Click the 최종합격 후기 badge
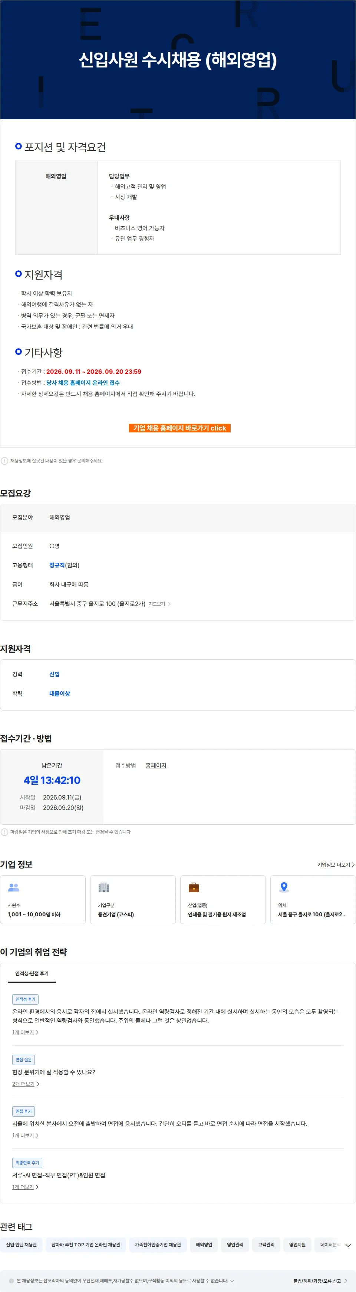 click(27, 1163)
